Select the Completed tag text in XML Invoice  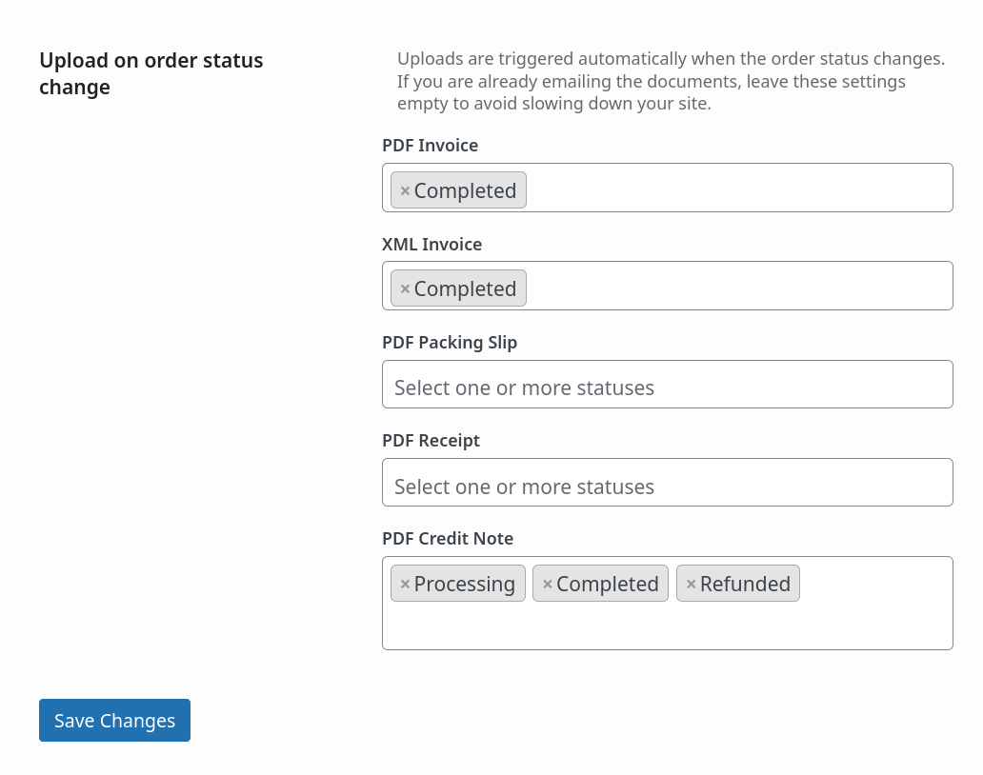[x=465, y=288]
